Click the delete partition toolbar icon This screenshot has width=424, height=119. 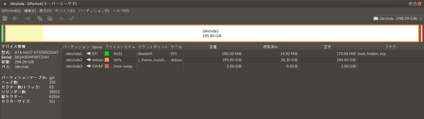15,18
